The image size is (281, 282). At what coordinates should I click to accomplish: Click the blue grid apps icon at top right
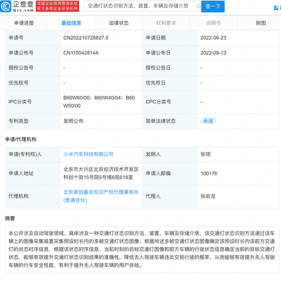276,8
